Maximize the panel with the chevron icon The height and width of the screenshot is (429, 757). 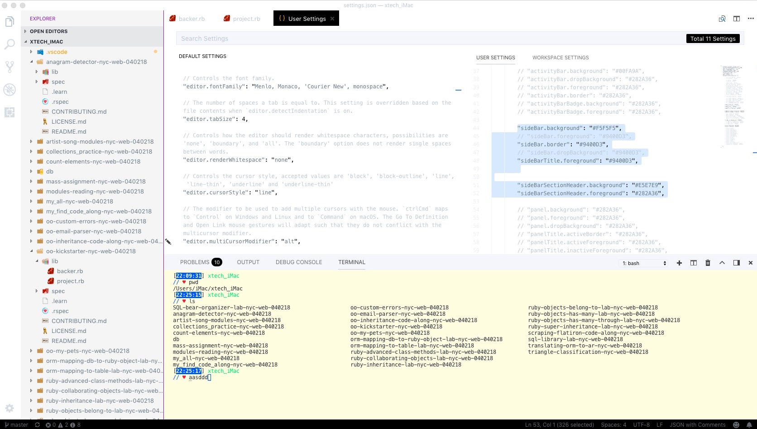point(722,263)
